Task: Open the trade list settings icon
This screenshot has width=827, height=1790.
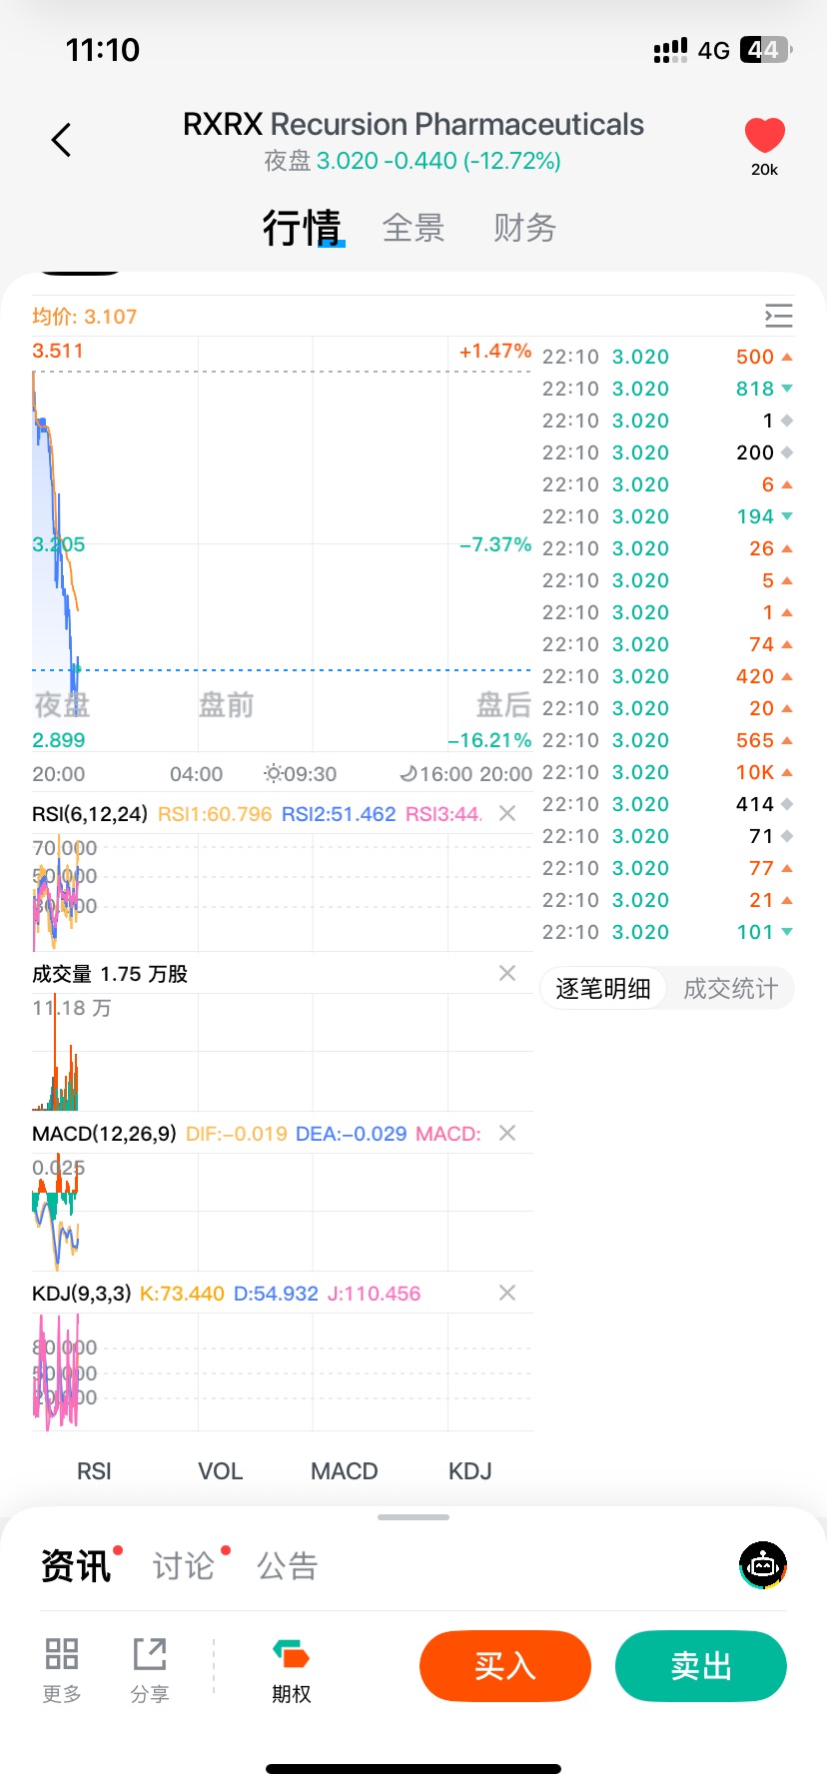Action: pos(778,316)
